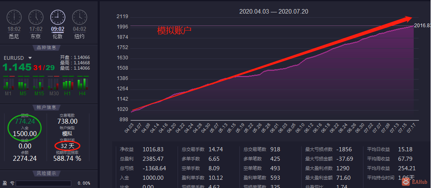Click the 06.01 date on the x-axis
Viewport: 431px width, 188px height.
pyautogui.click(x=275, y=129)
